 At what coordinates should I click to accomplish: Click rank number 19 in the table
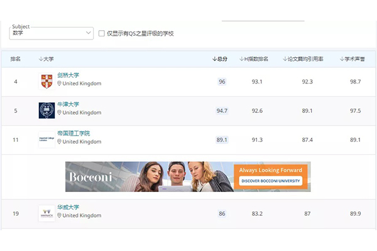[16, 213]
